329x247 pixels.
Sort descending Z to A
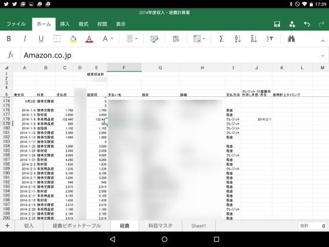(x=253, y=39)
